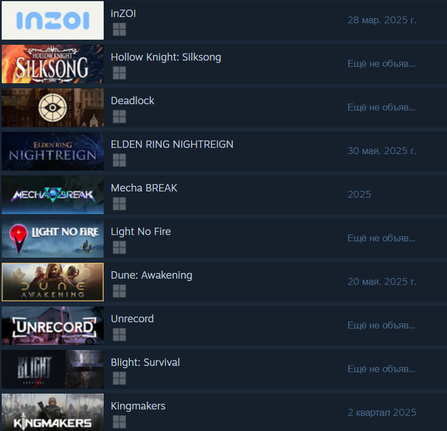
Task: Open the Blight: Survival title link
Action: (x=145, y=362)
